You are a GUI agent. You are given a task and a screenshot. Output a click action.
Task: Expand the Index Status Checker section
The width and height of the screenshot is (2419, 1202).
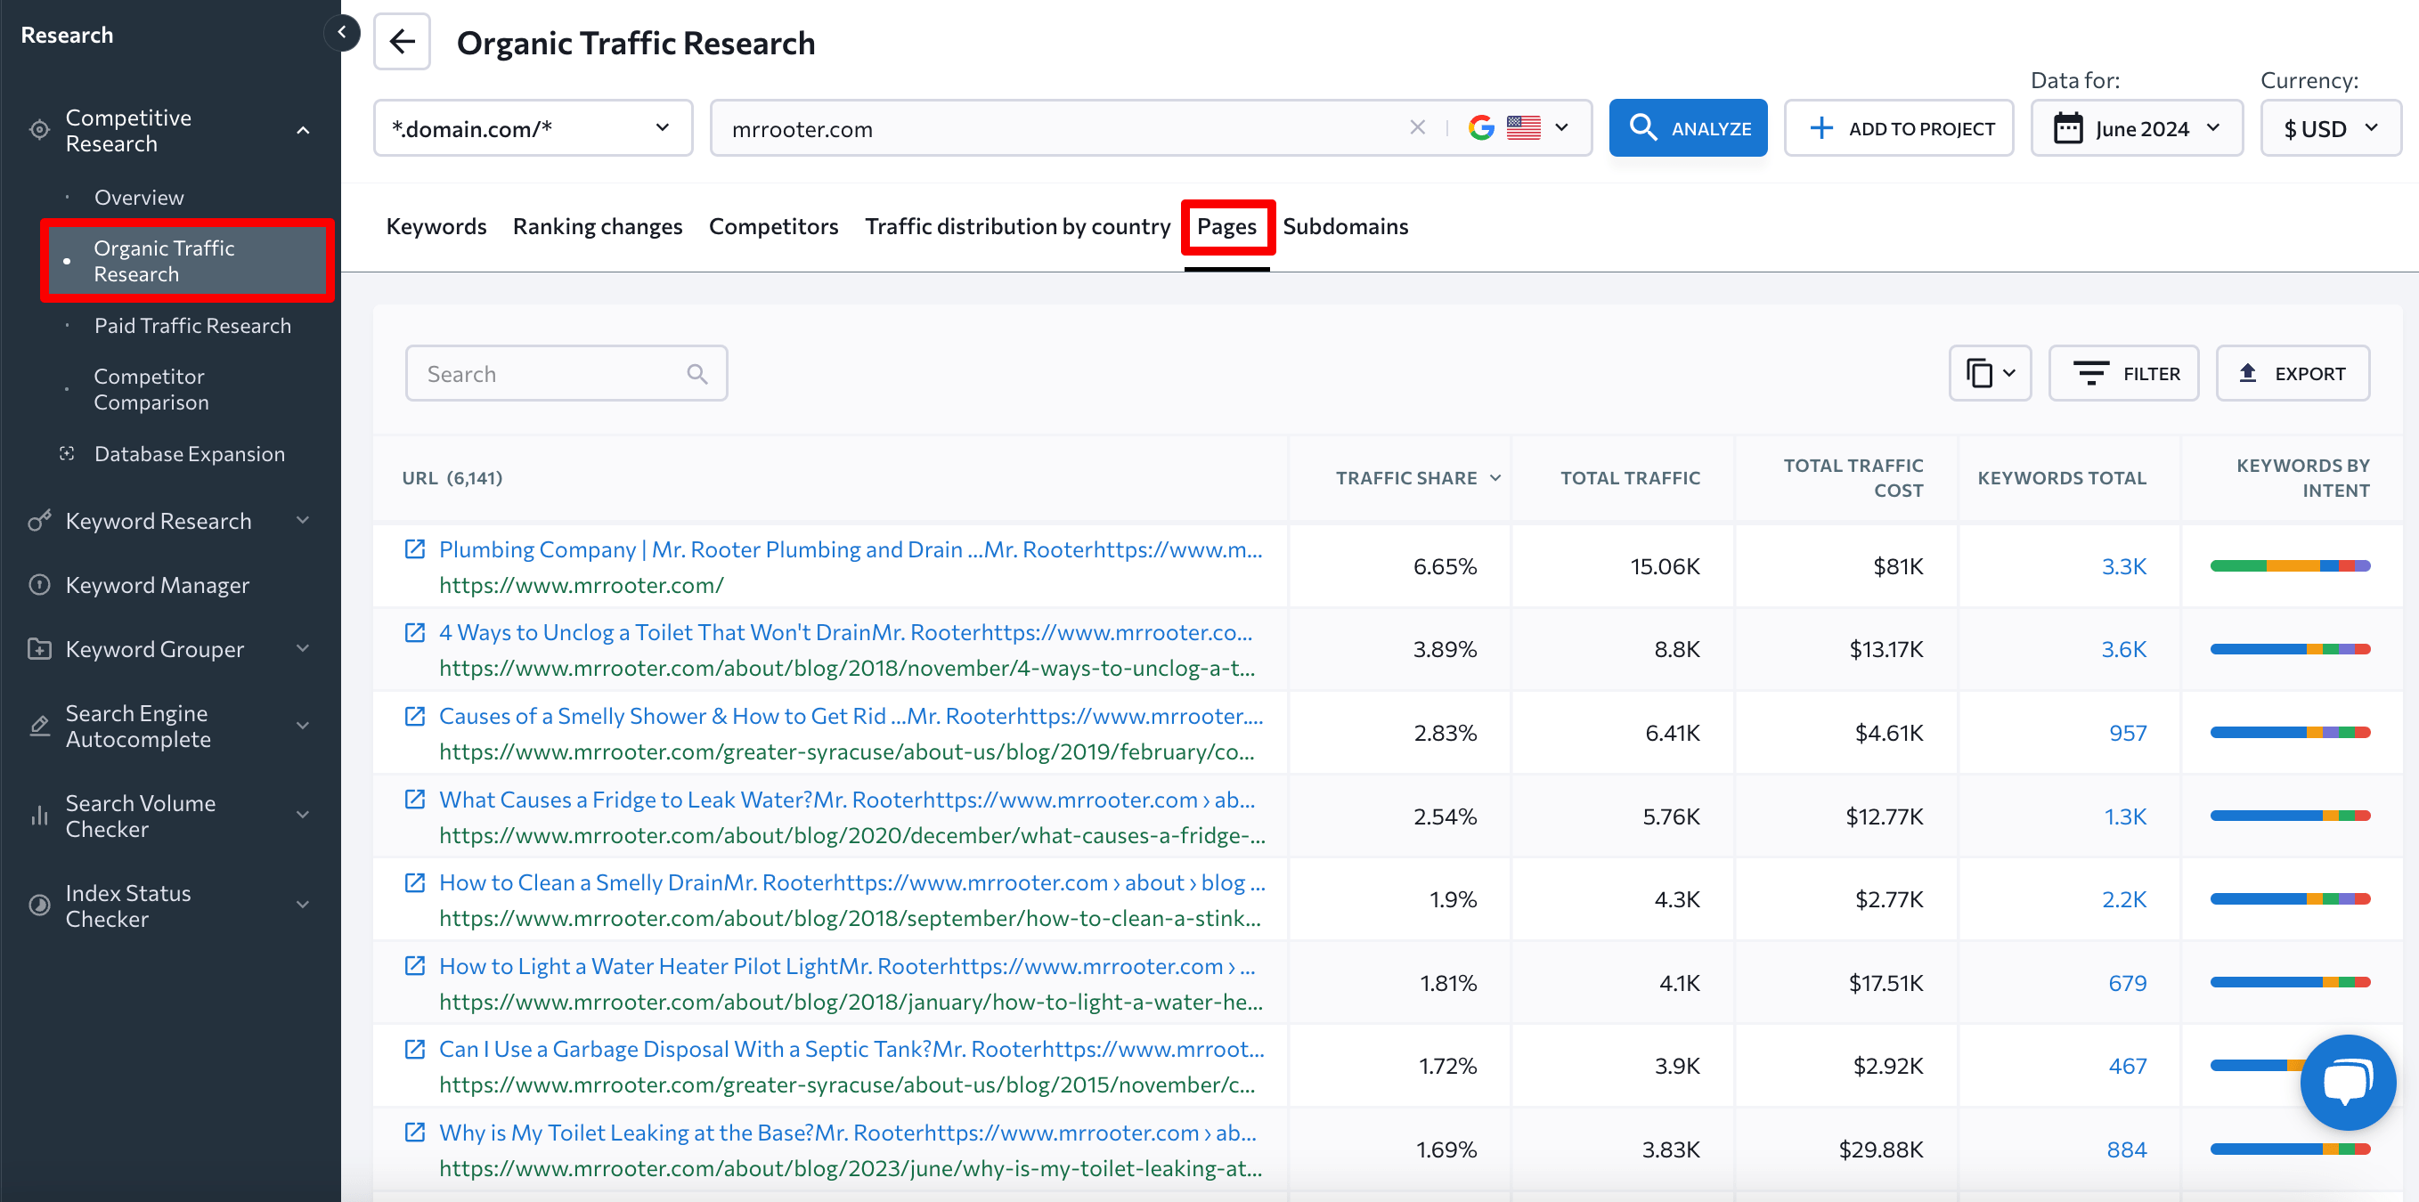tap(303, 906)
